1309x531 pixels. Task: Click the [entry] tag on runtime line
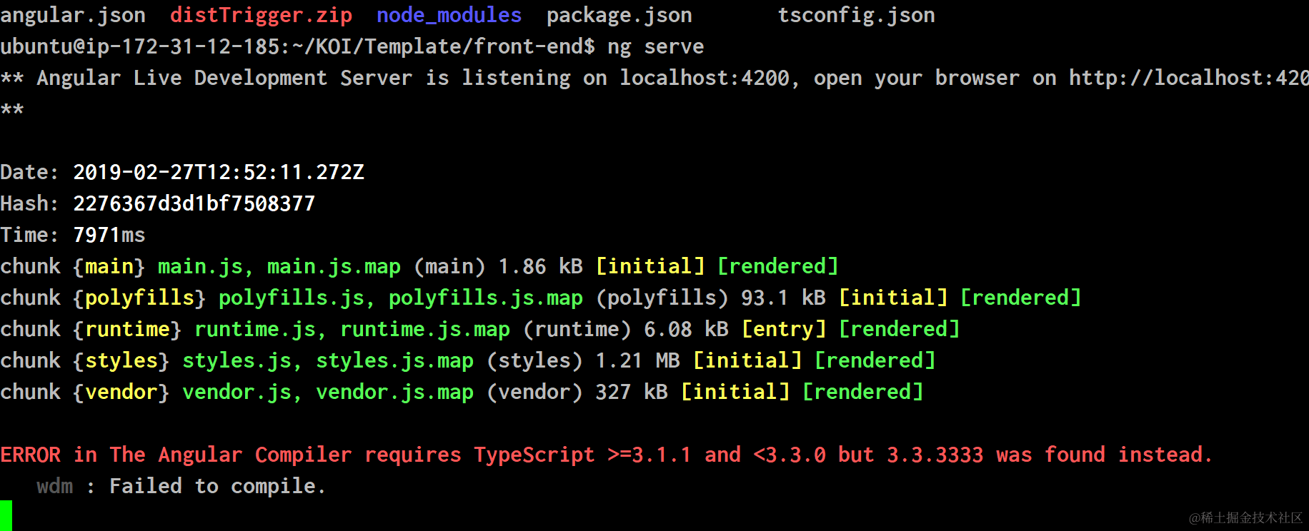tap(784, 330)
